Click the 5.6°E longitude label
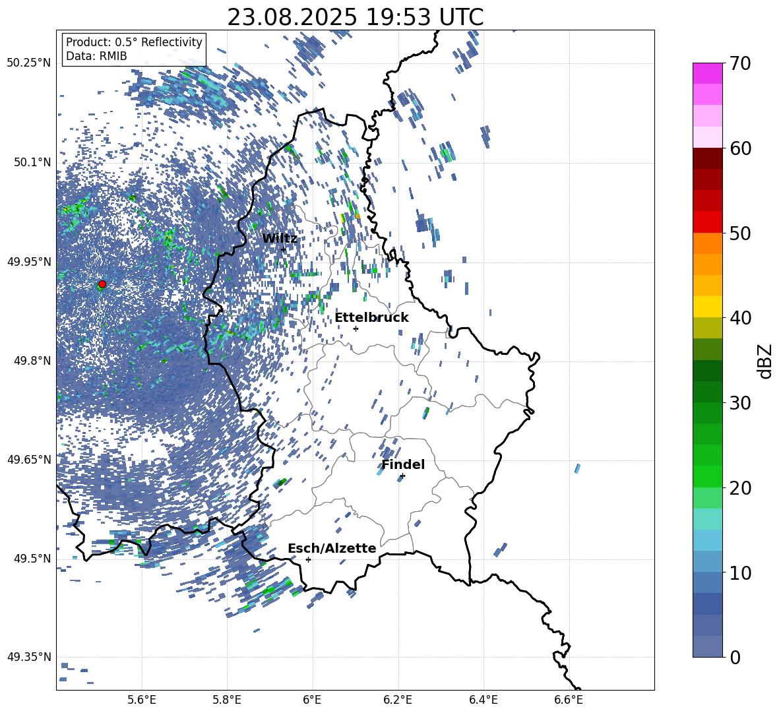The width and height of the screenshot is (781, 713). pyautogui.click(x=142, y=700)
